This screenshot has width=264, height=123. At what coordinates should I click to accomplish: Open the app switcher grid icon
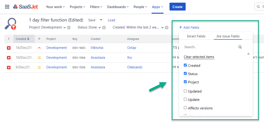[x=7, y=7]
